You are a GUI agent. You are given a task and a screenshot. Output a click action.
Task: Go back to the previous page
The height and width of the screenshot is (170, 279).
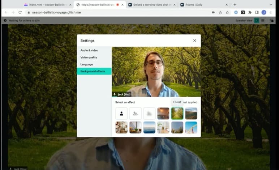click(x=6, y=12)
